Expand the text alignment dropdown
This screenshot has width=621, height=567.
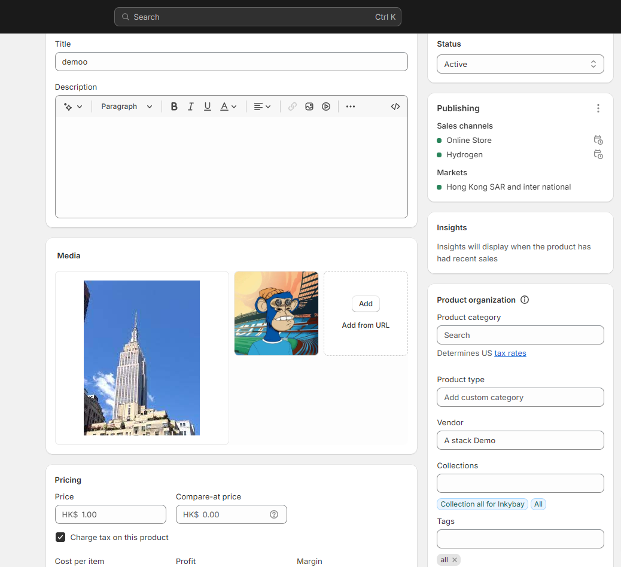(x=262, y=106)
